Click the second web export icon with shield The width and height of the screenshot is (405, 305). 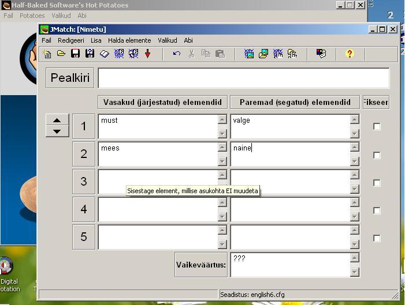coord(133,54)
